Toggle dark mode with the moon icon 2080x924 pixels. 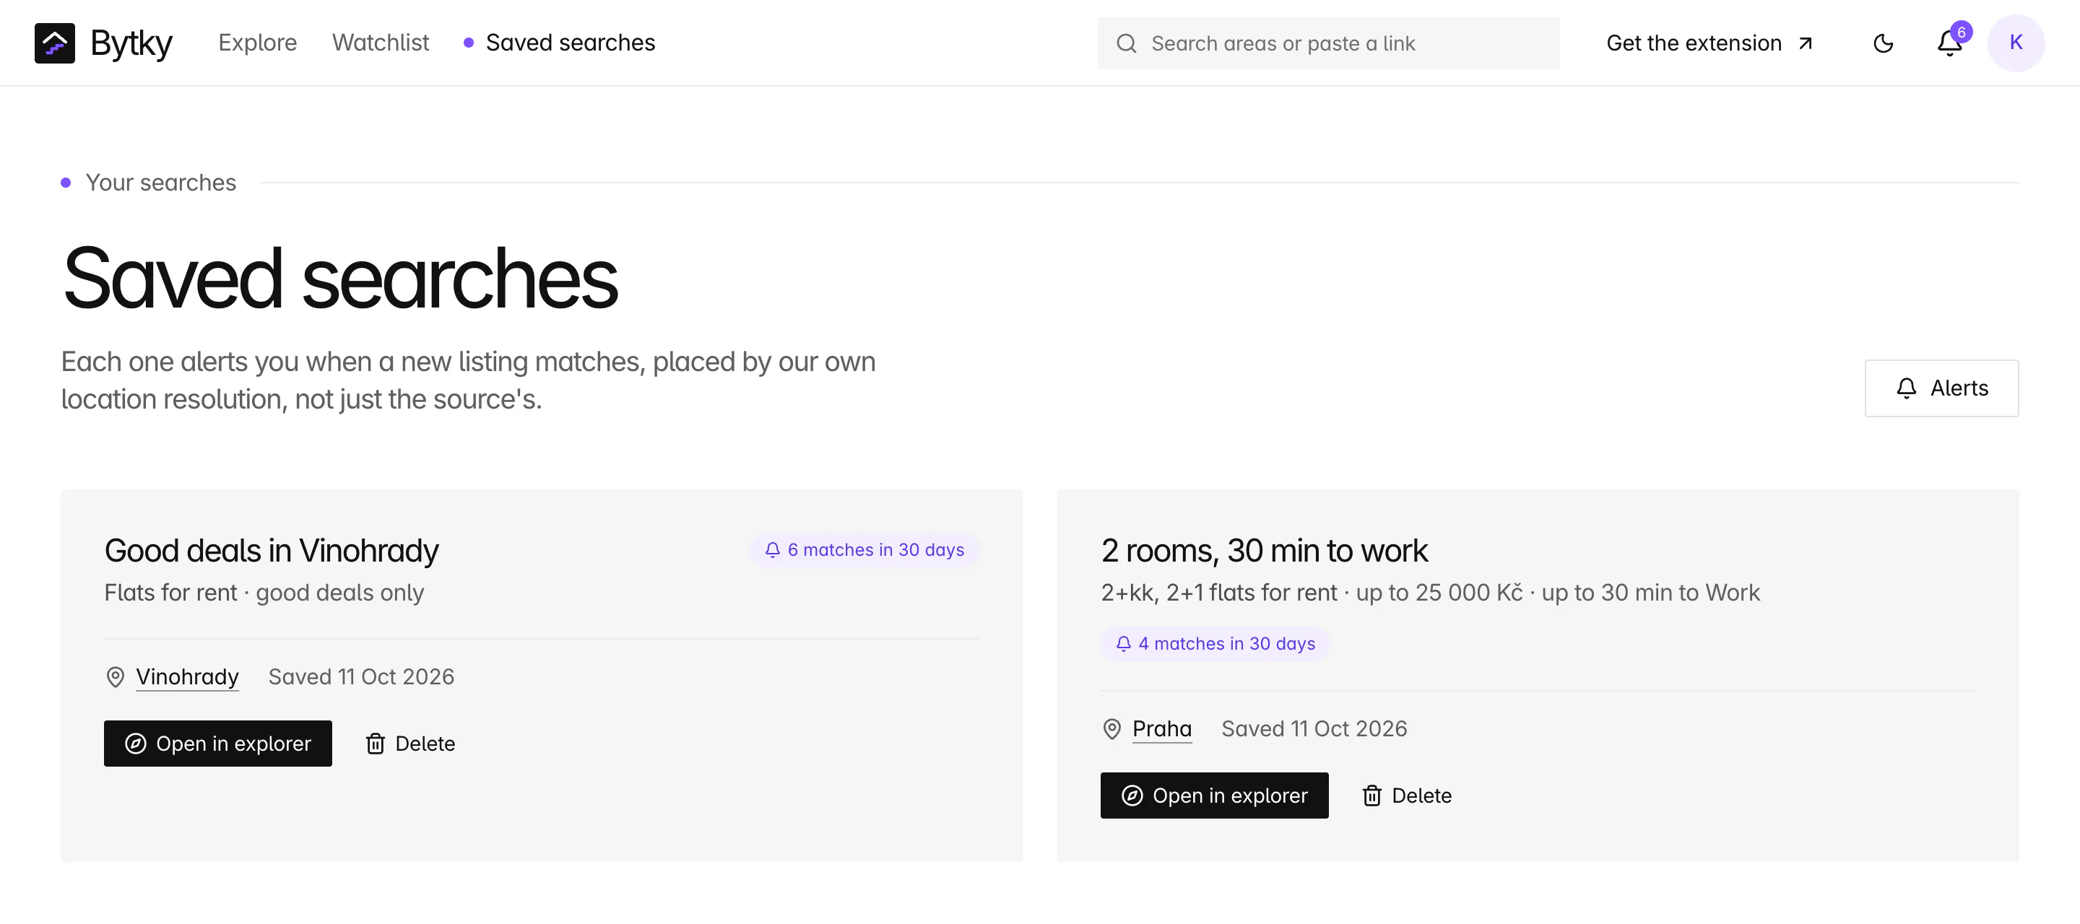point(1883,43)
